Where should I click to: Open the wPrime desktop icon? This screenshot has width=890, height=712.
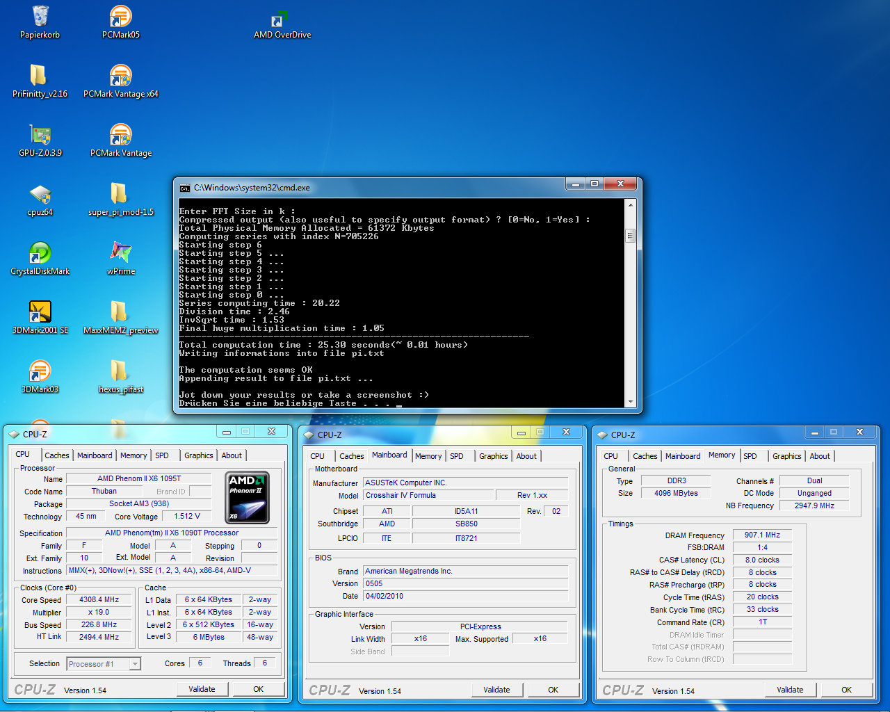pos(121,259)
